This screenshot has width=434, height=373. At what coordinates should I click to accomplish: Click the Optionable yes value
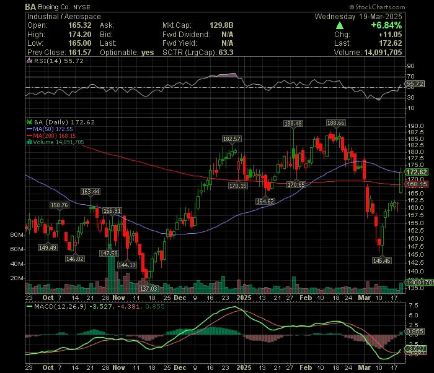click(148, 53)
